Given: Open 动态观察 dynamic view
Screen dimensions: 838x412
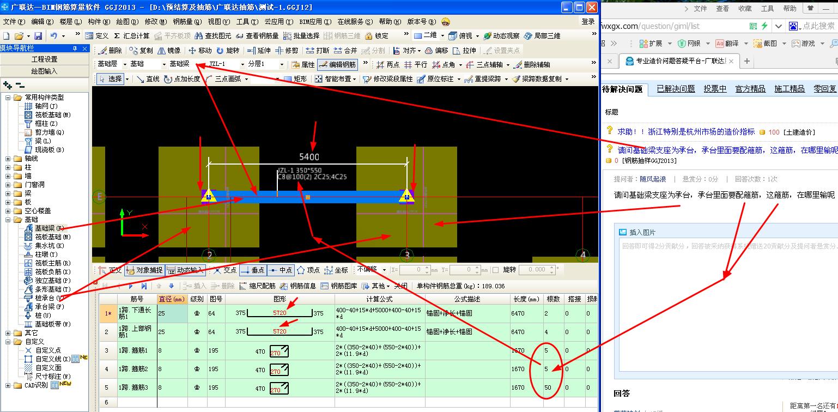Looking at the screenshot, I should pos(501,35).
